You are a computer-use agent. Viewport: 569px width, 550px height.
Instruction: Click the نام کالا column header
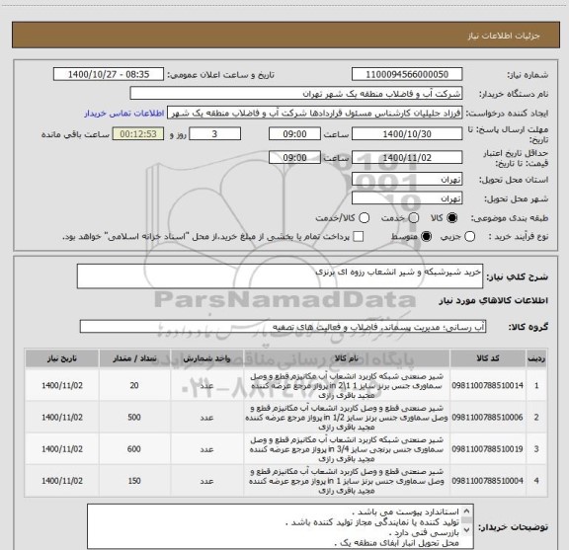[346, 358]
